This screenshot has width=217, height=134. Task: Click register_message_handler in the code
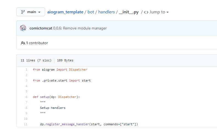(67, 124)
